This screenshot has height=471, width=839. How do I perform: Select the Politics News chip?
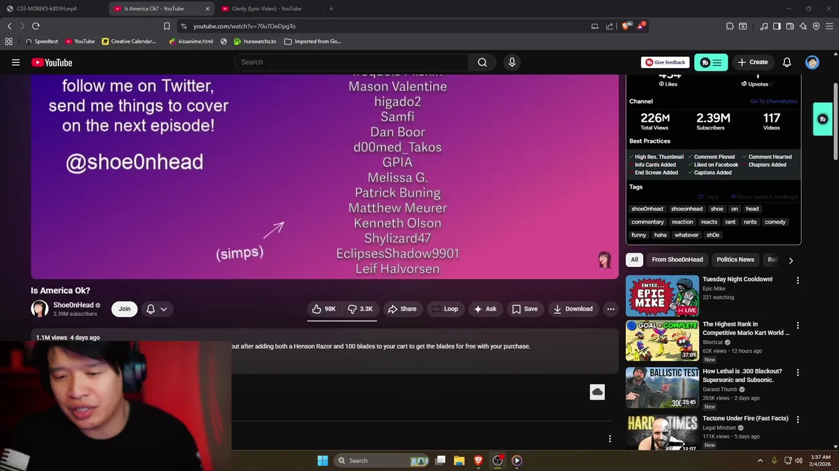(x=735, y=260)
